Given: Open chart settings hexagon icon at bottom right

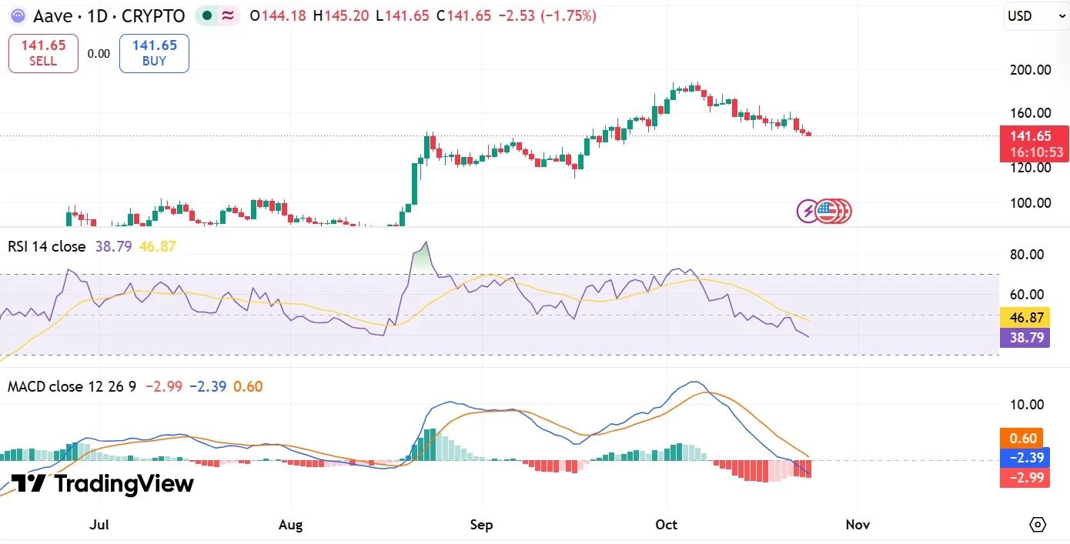Looking at the screenshot, I should pyautogui.click(x=1038, y=525).
